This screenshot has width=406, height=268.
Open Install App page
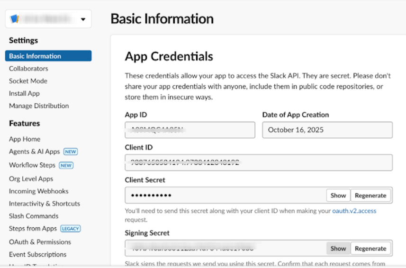pyautogui.click(x=24, y=93)
